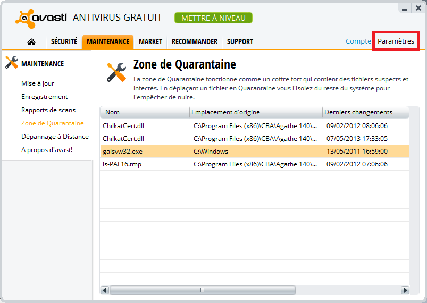
Task: Select Mise à jour in sidebar
Action: click(38, 83)
